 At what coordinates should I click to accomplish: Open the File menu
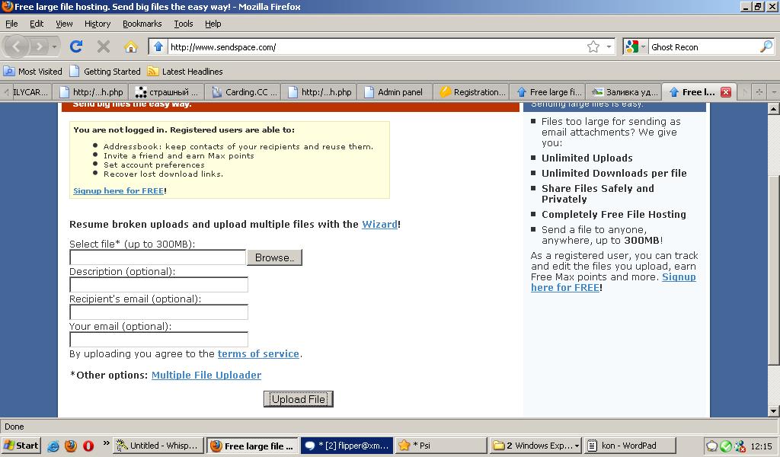(11, 24)
